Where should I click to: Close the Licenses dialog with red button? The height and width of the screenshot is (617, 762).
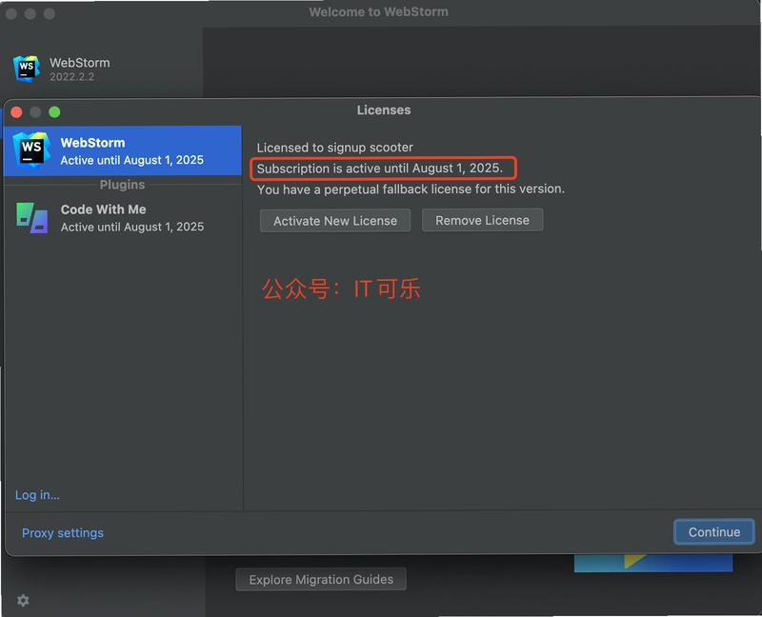16,112
